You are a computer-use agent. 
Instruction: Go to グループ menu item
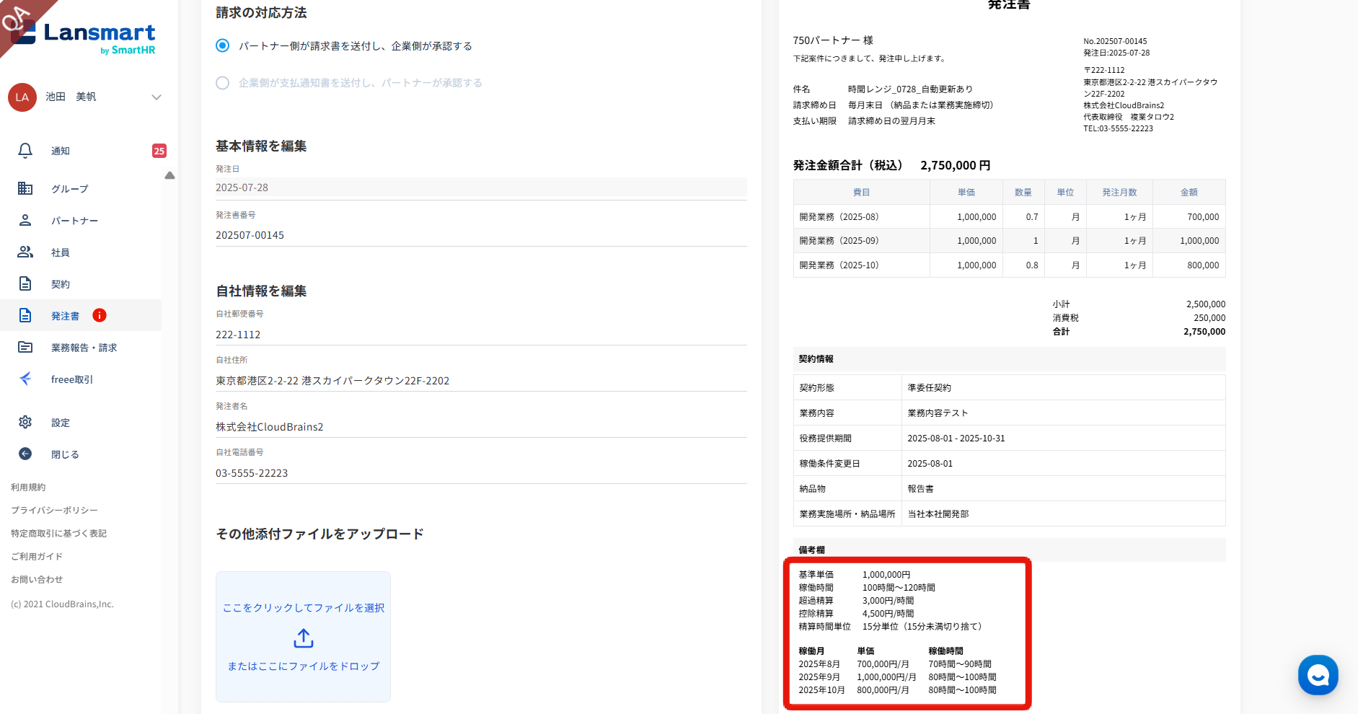tap(70, 189)
